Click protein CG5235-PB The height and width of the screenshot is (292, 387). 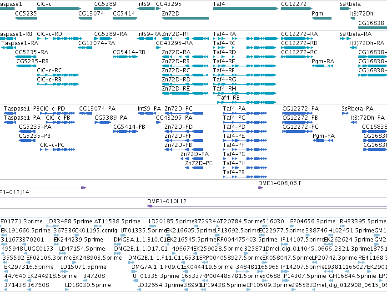(x=27, y=141)
